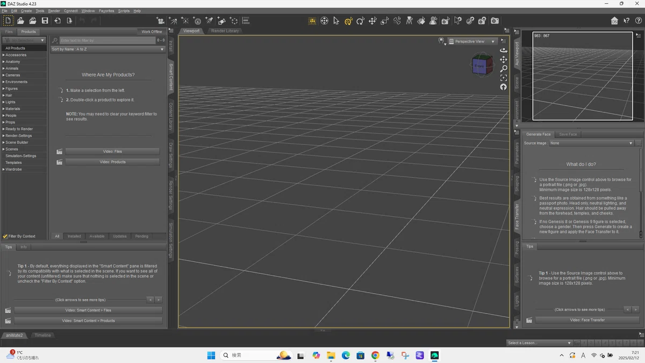The image size is (645, 363).
Task: Click the Video: Files button
Action: tap(112, 152)
